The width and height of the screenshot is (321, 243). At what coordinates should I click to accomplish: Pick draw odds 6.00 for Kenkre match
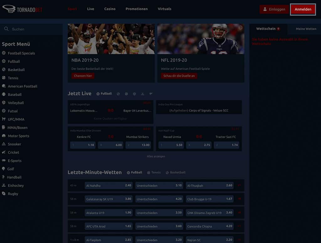(111, 145)
